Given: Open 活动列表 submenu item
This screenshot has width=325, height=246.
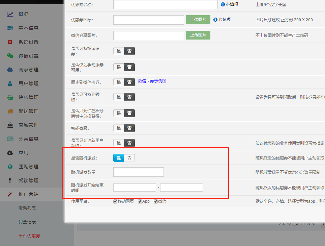Looking at the screenshot, I should point(27,208).
